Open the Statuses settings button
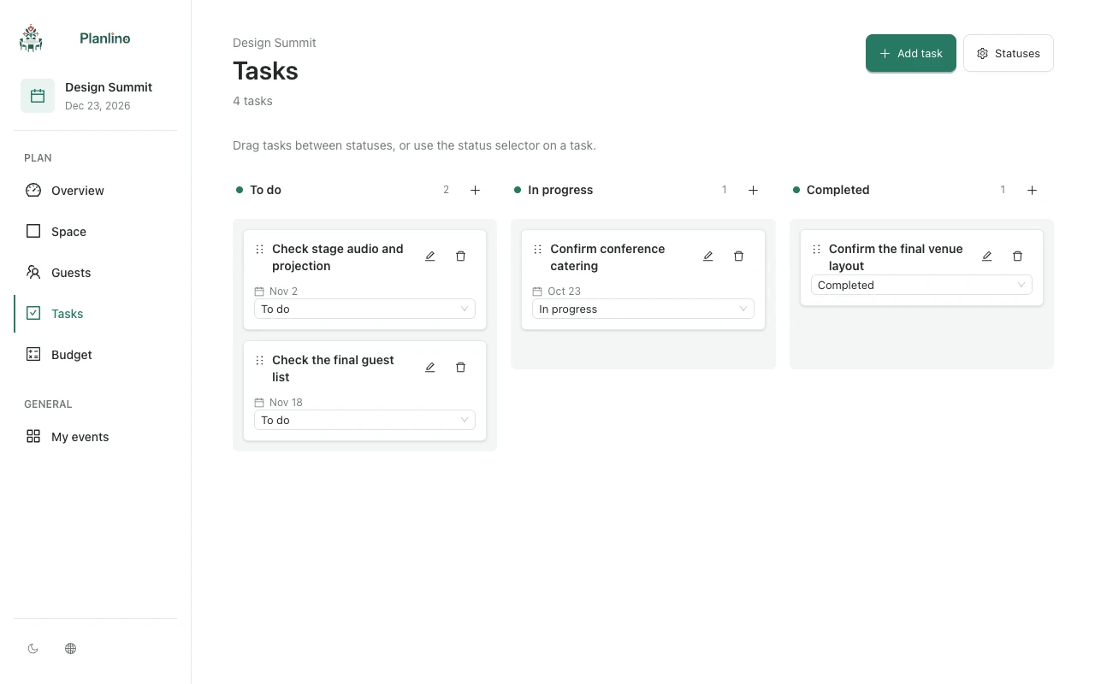The image size is (1095, 684). tap(1009, 53)
